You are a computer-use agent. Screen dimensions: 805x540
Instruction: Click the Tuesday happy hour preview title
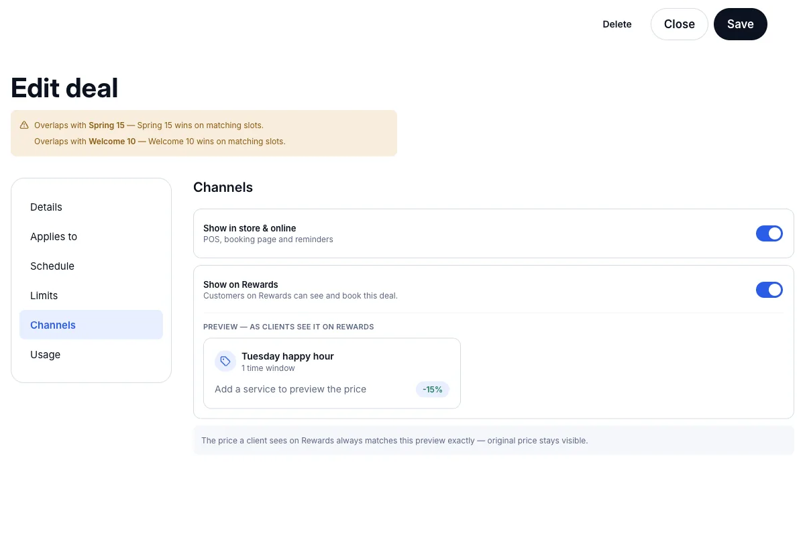(288, 356)
